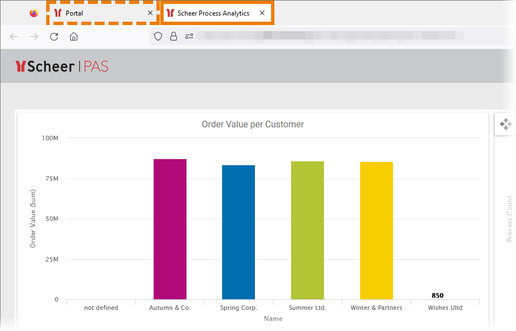The image size is (516, 331).
Task: Click the 'Wishes Ultd' axis label
Action: (445, 308)
